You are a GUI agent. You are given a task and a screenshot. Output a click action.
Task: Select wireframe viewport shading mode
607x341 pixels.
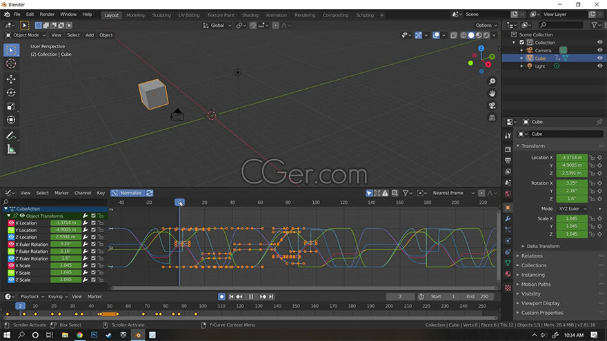pyautogui.click(x=464, y=35)
